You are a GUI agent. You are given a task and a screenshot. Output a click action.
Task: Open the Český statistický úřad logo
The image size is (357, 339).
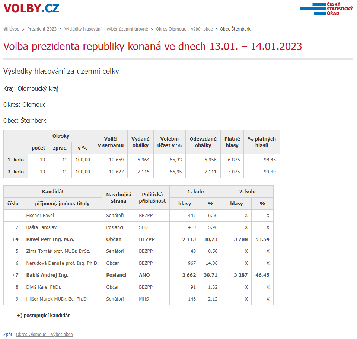pos(326,9)
